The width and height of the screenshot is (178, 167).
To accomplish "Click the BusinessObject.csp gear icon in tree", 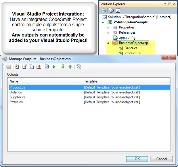I will click(x=115, y=43).
